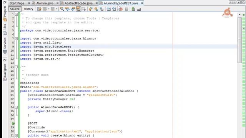Close the AbstractFacade.java tab
Viewport: 246px width, 138px height.
point(96,3)
